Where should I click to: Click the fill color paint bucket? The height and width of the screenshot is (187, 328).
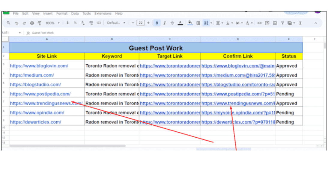pos(190,23)
